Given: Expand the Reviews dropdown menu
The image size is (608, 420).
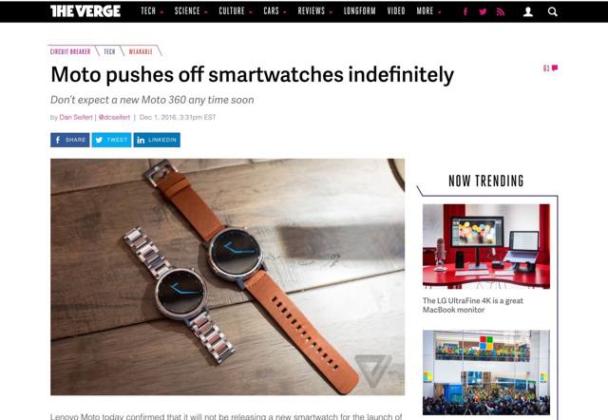Looking at the screenshot, I should pyautogui.click(x=315, y=11).
